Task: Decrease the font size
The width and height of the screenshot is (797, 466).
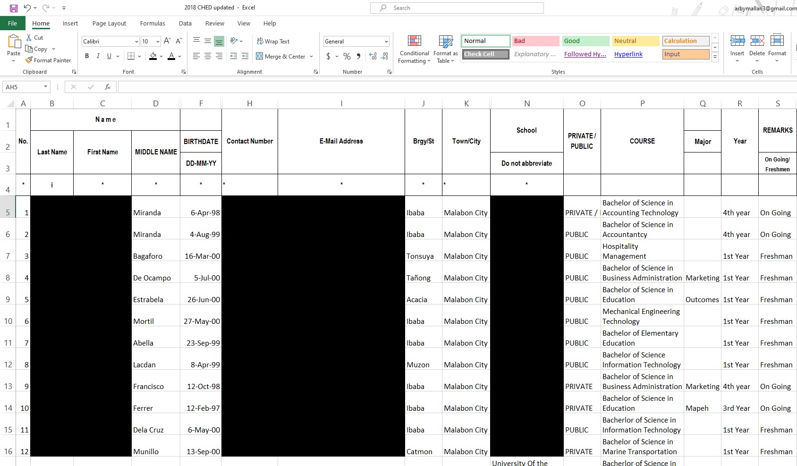Action: tap(178, 41)
